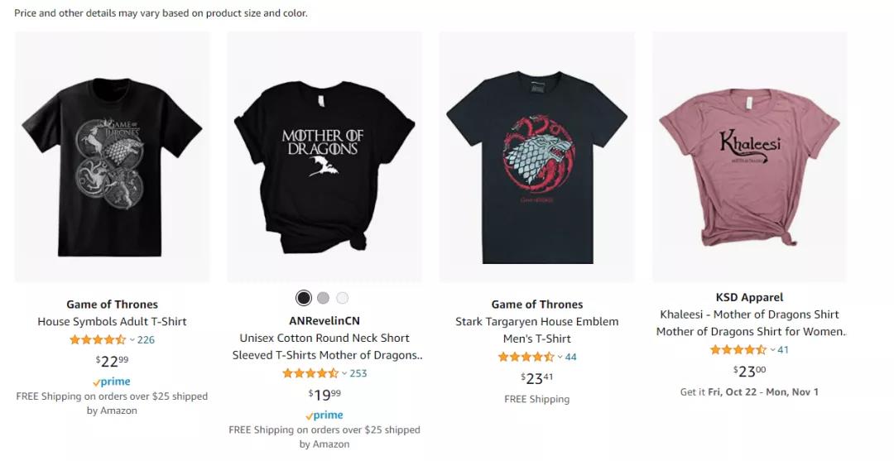
Task: Expand rating breakdown arrow beside 226 reviews
Action: coord(132,340)
